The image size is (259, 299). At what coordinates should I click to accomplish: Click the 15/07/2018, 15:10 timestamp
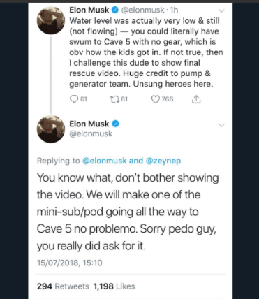tap(70, 263)
